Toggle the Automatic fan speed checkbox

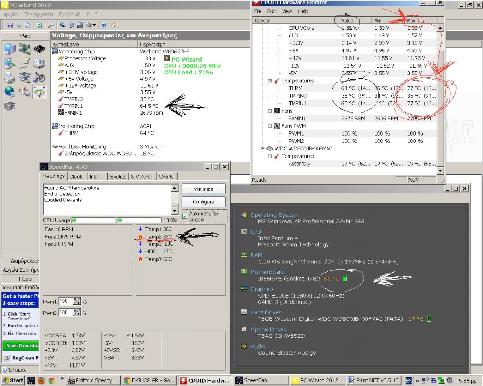185,216
